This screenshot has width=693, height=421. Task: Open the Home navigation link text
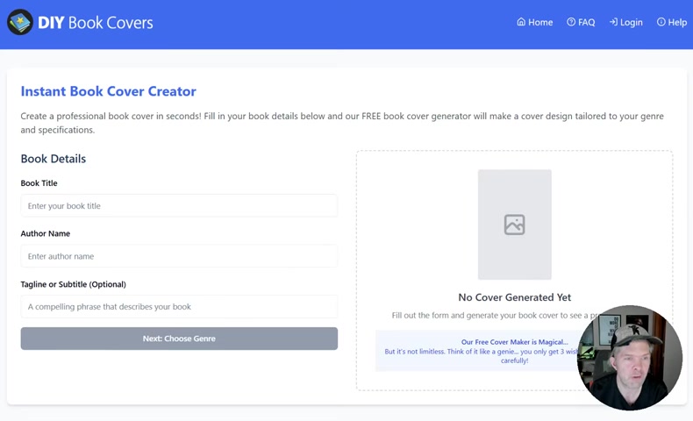pos(540,23)
